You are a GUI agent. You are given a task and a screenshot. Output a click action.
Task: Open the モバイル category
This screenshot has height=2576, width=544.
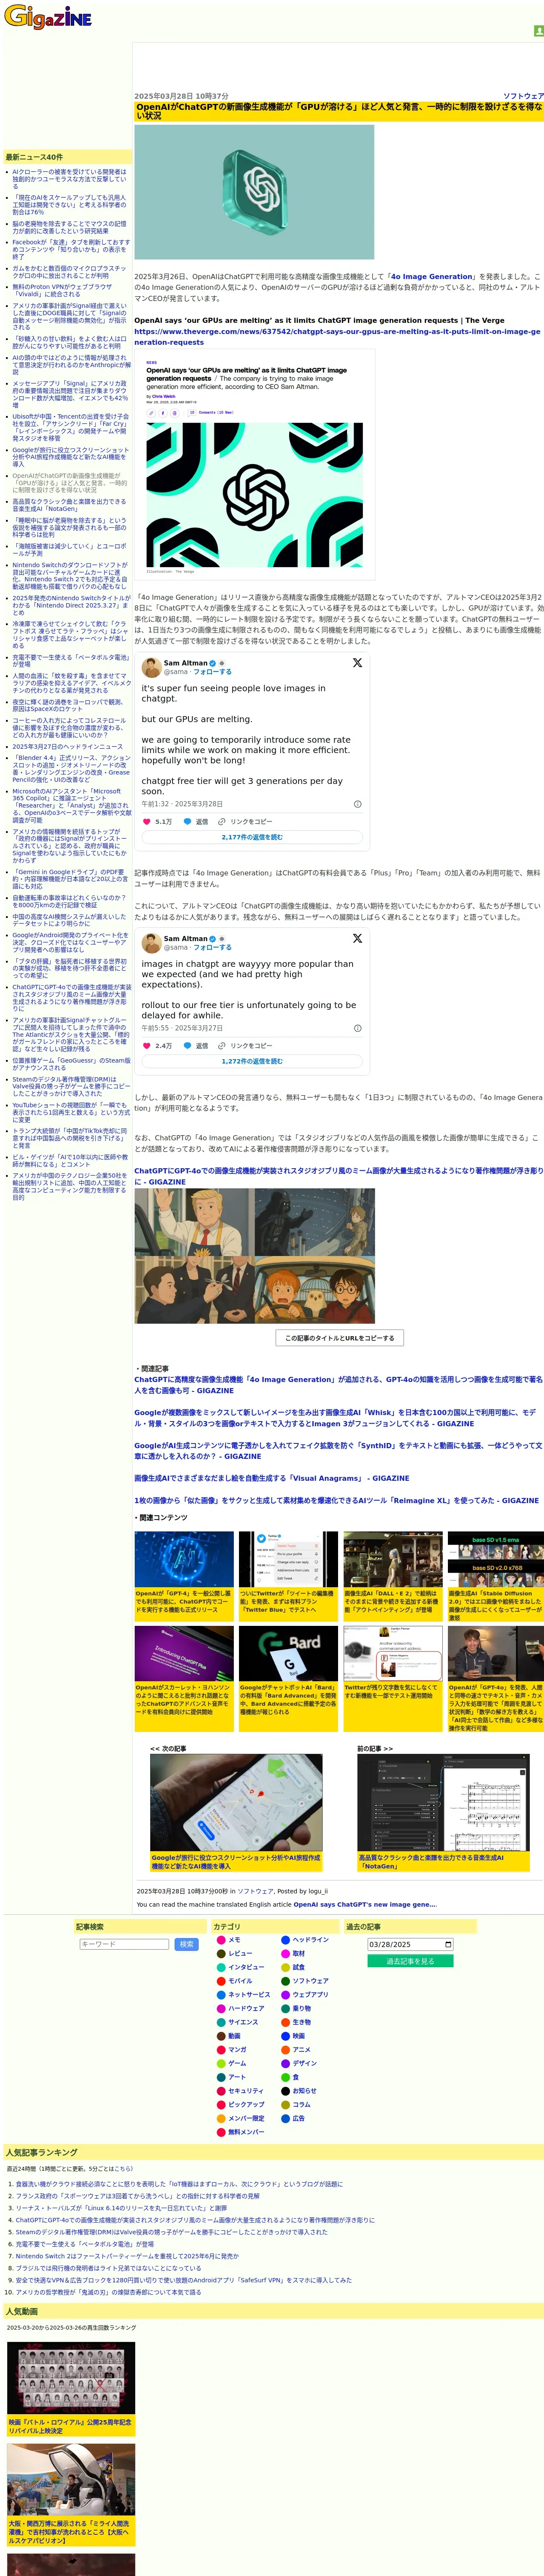click(240, 1980)
